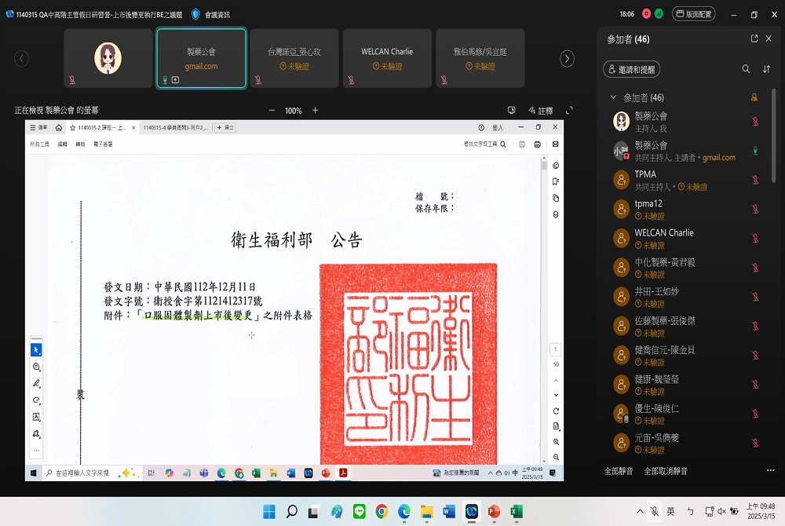Enter full-screen view of shared content
785x526 pixels.
coord(569,110)
